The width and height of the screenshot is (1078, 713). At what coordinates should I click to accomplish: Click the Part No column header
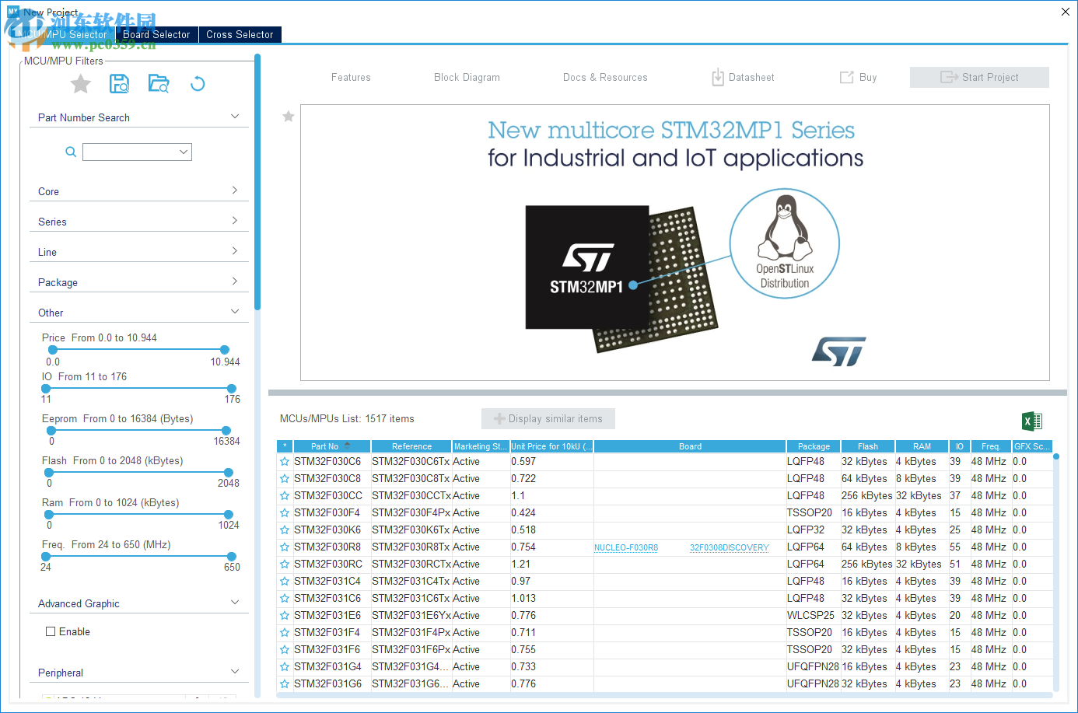coord(325,446)
